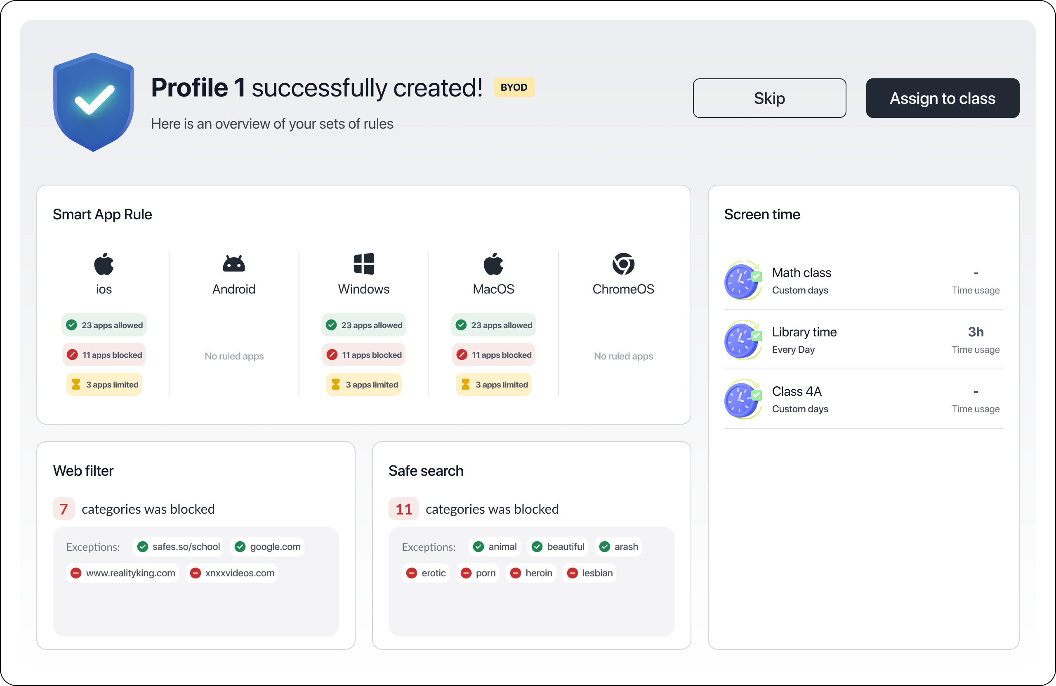Click the www.realityking.com blocked chip
Screen dimensions: 1056x686
tap(123, 573)
